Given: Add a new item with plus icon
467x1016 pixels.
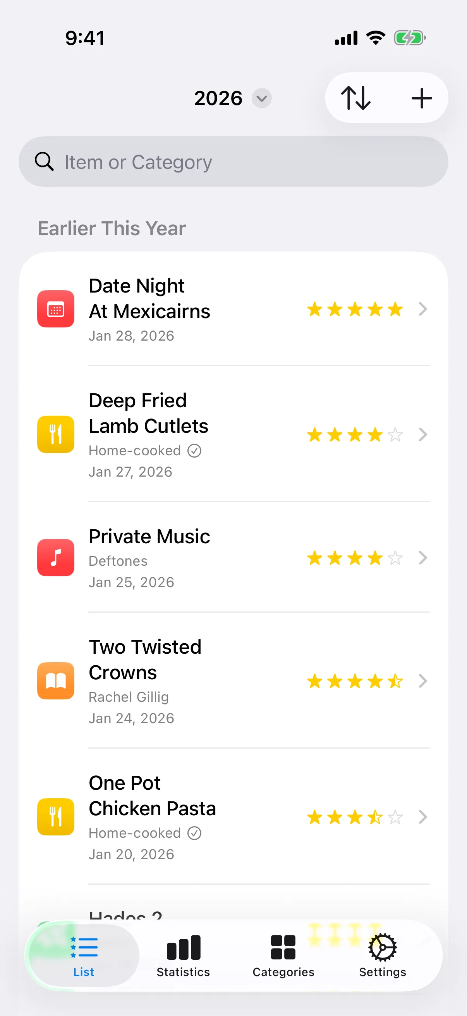Looking at the screenshot, I should pyautogui.click(x=421, y=98).
